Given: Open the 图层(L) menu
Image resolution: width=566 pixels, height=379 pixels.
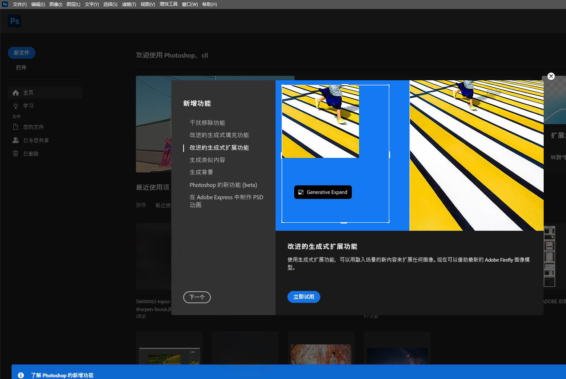Looking at the screenshot, I should tap(73, 4).
